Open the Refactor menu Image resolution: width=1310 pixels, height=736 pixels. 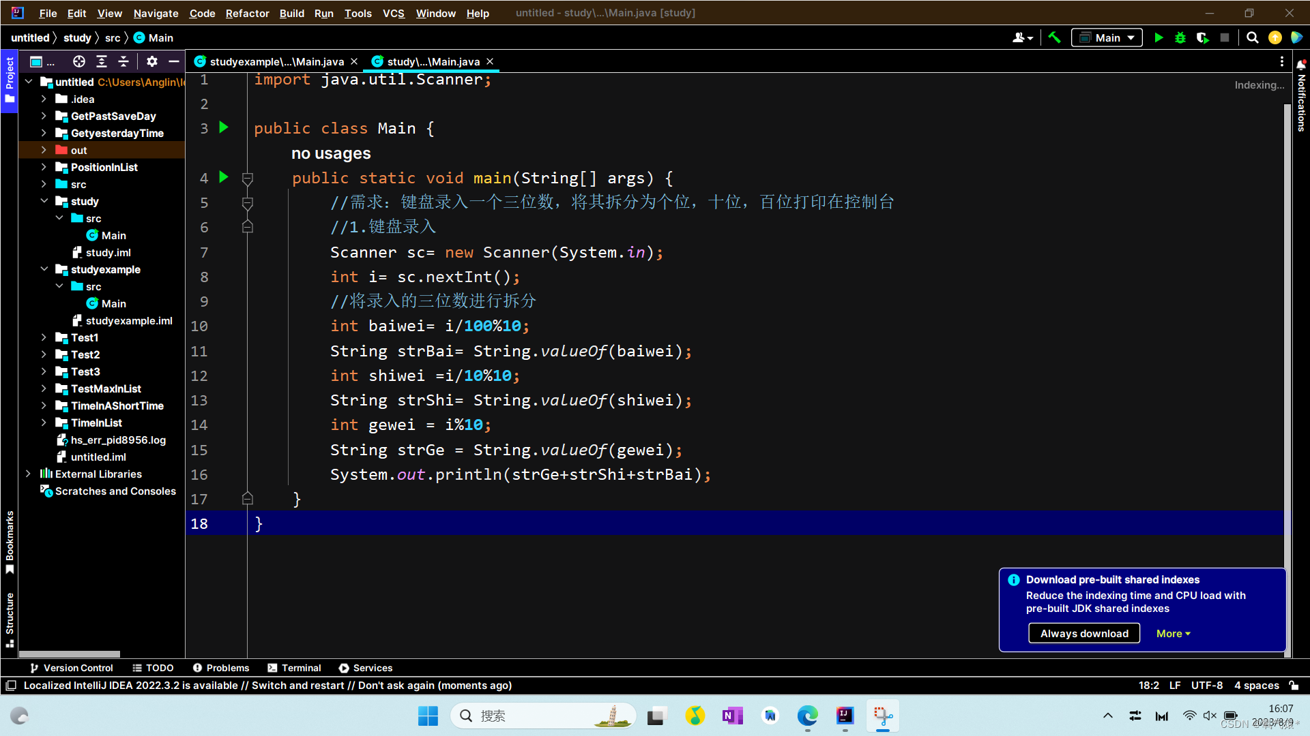pos(247,13)
